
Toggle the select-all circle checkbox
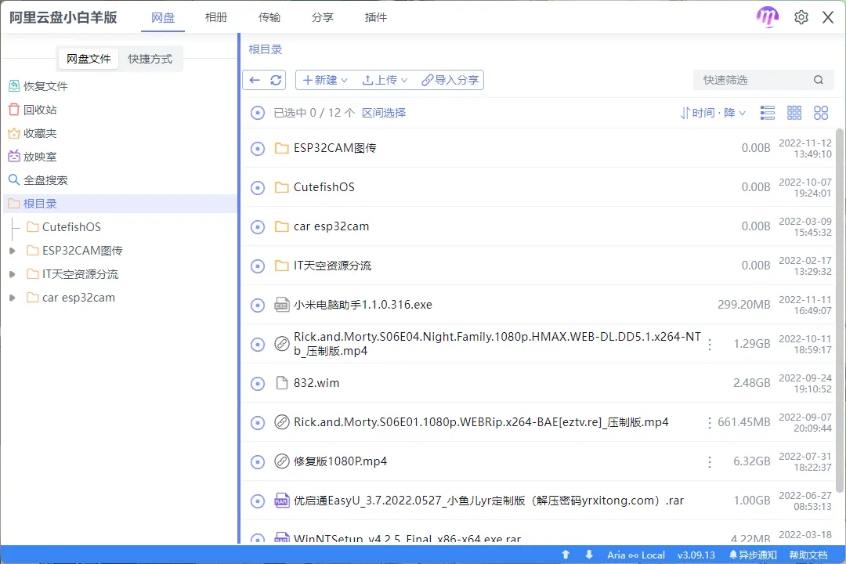pyautogui.click(x=258, y=113)
